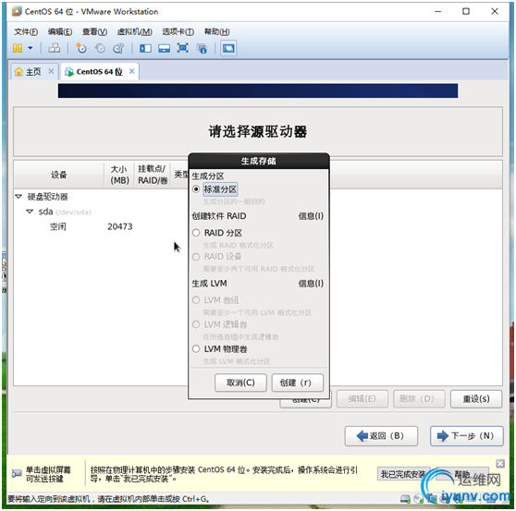Click 信息(I) next to 生成 LVM
This screenshot has width=516, height=511.
[311, 284]
